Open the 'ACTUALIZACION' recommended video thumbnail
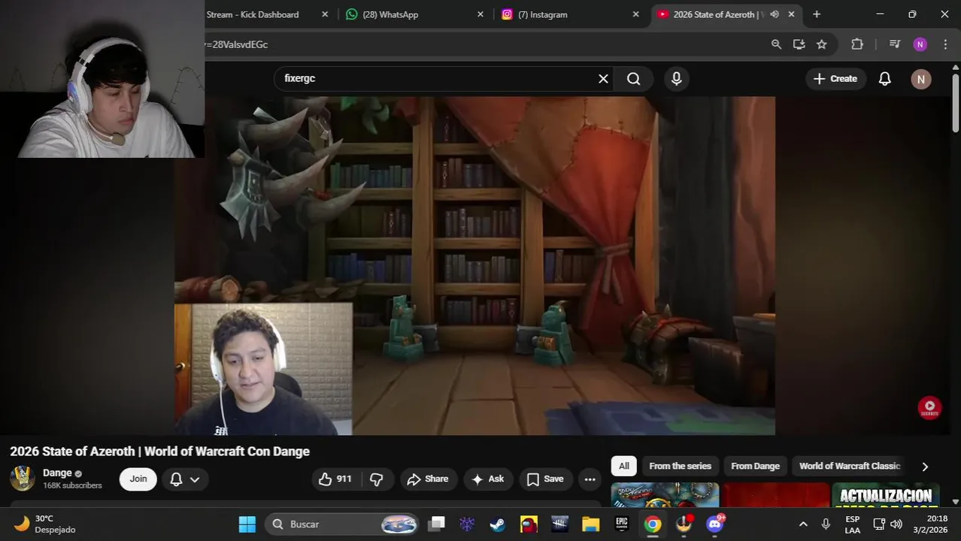Viewport: 961px width, 541px height. click(886, 496)
